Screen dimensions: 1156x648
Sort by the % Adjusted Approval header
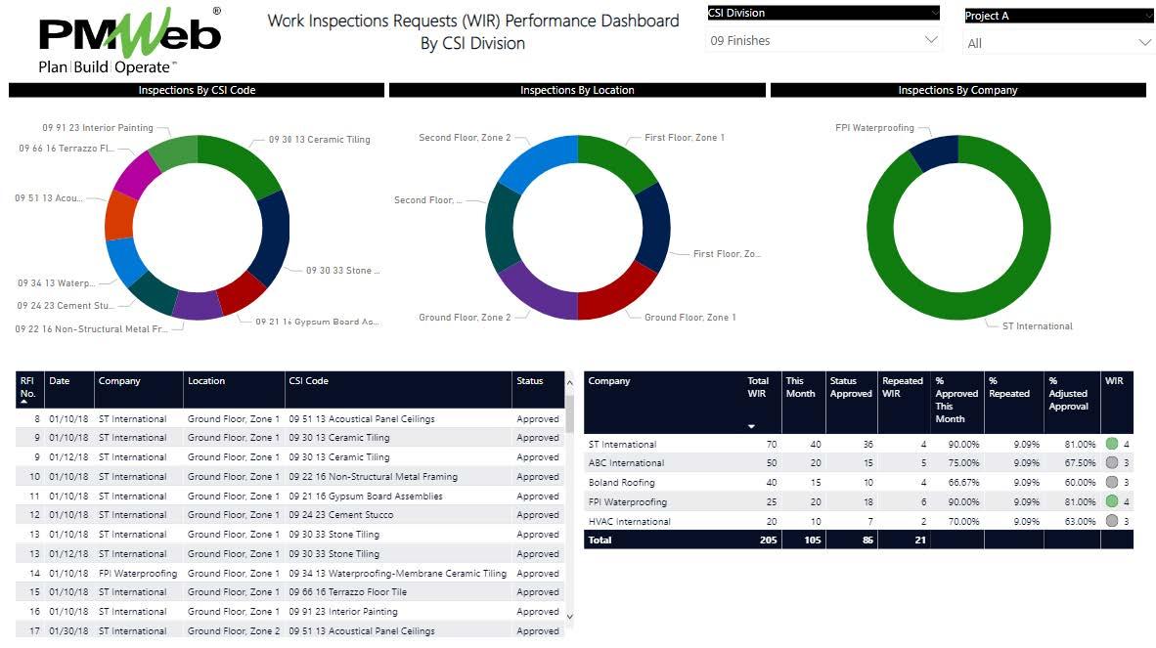tap(1068, 393)
